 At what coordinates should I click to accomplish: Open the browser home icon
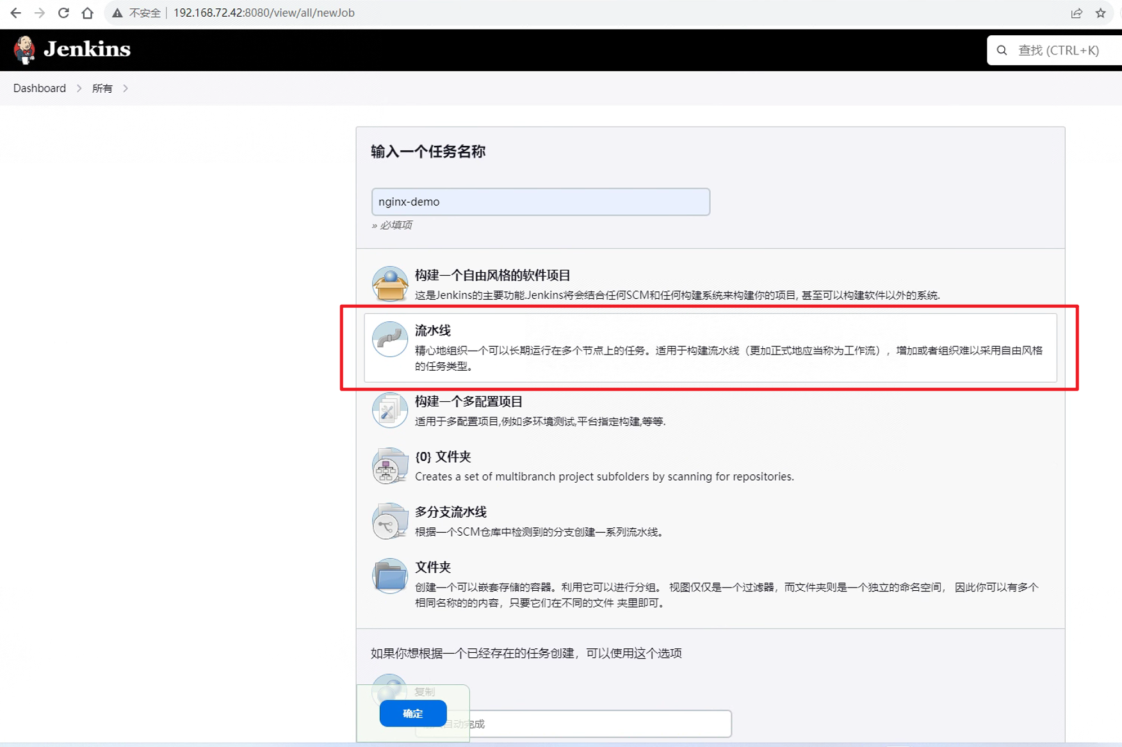pyautogui.click(x=88, y=13)
